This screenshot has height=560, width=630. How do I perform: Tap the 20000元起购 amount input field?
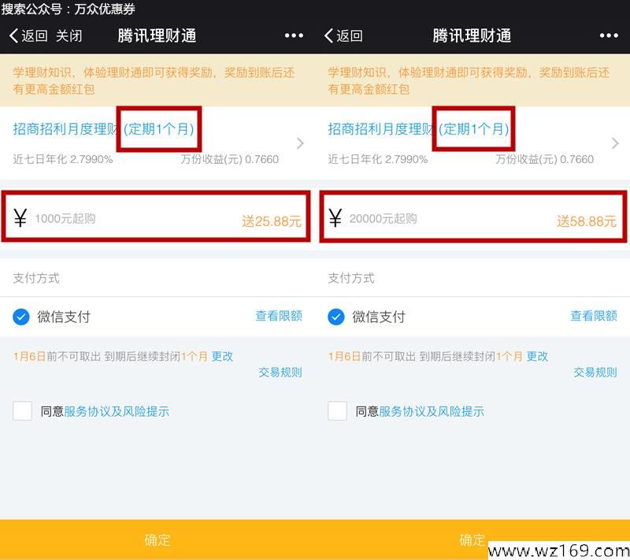[473, 217]
